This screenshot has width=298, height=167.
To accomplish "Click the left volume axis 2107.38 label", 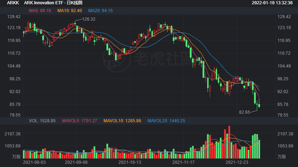I will click(x=12, y=134).
